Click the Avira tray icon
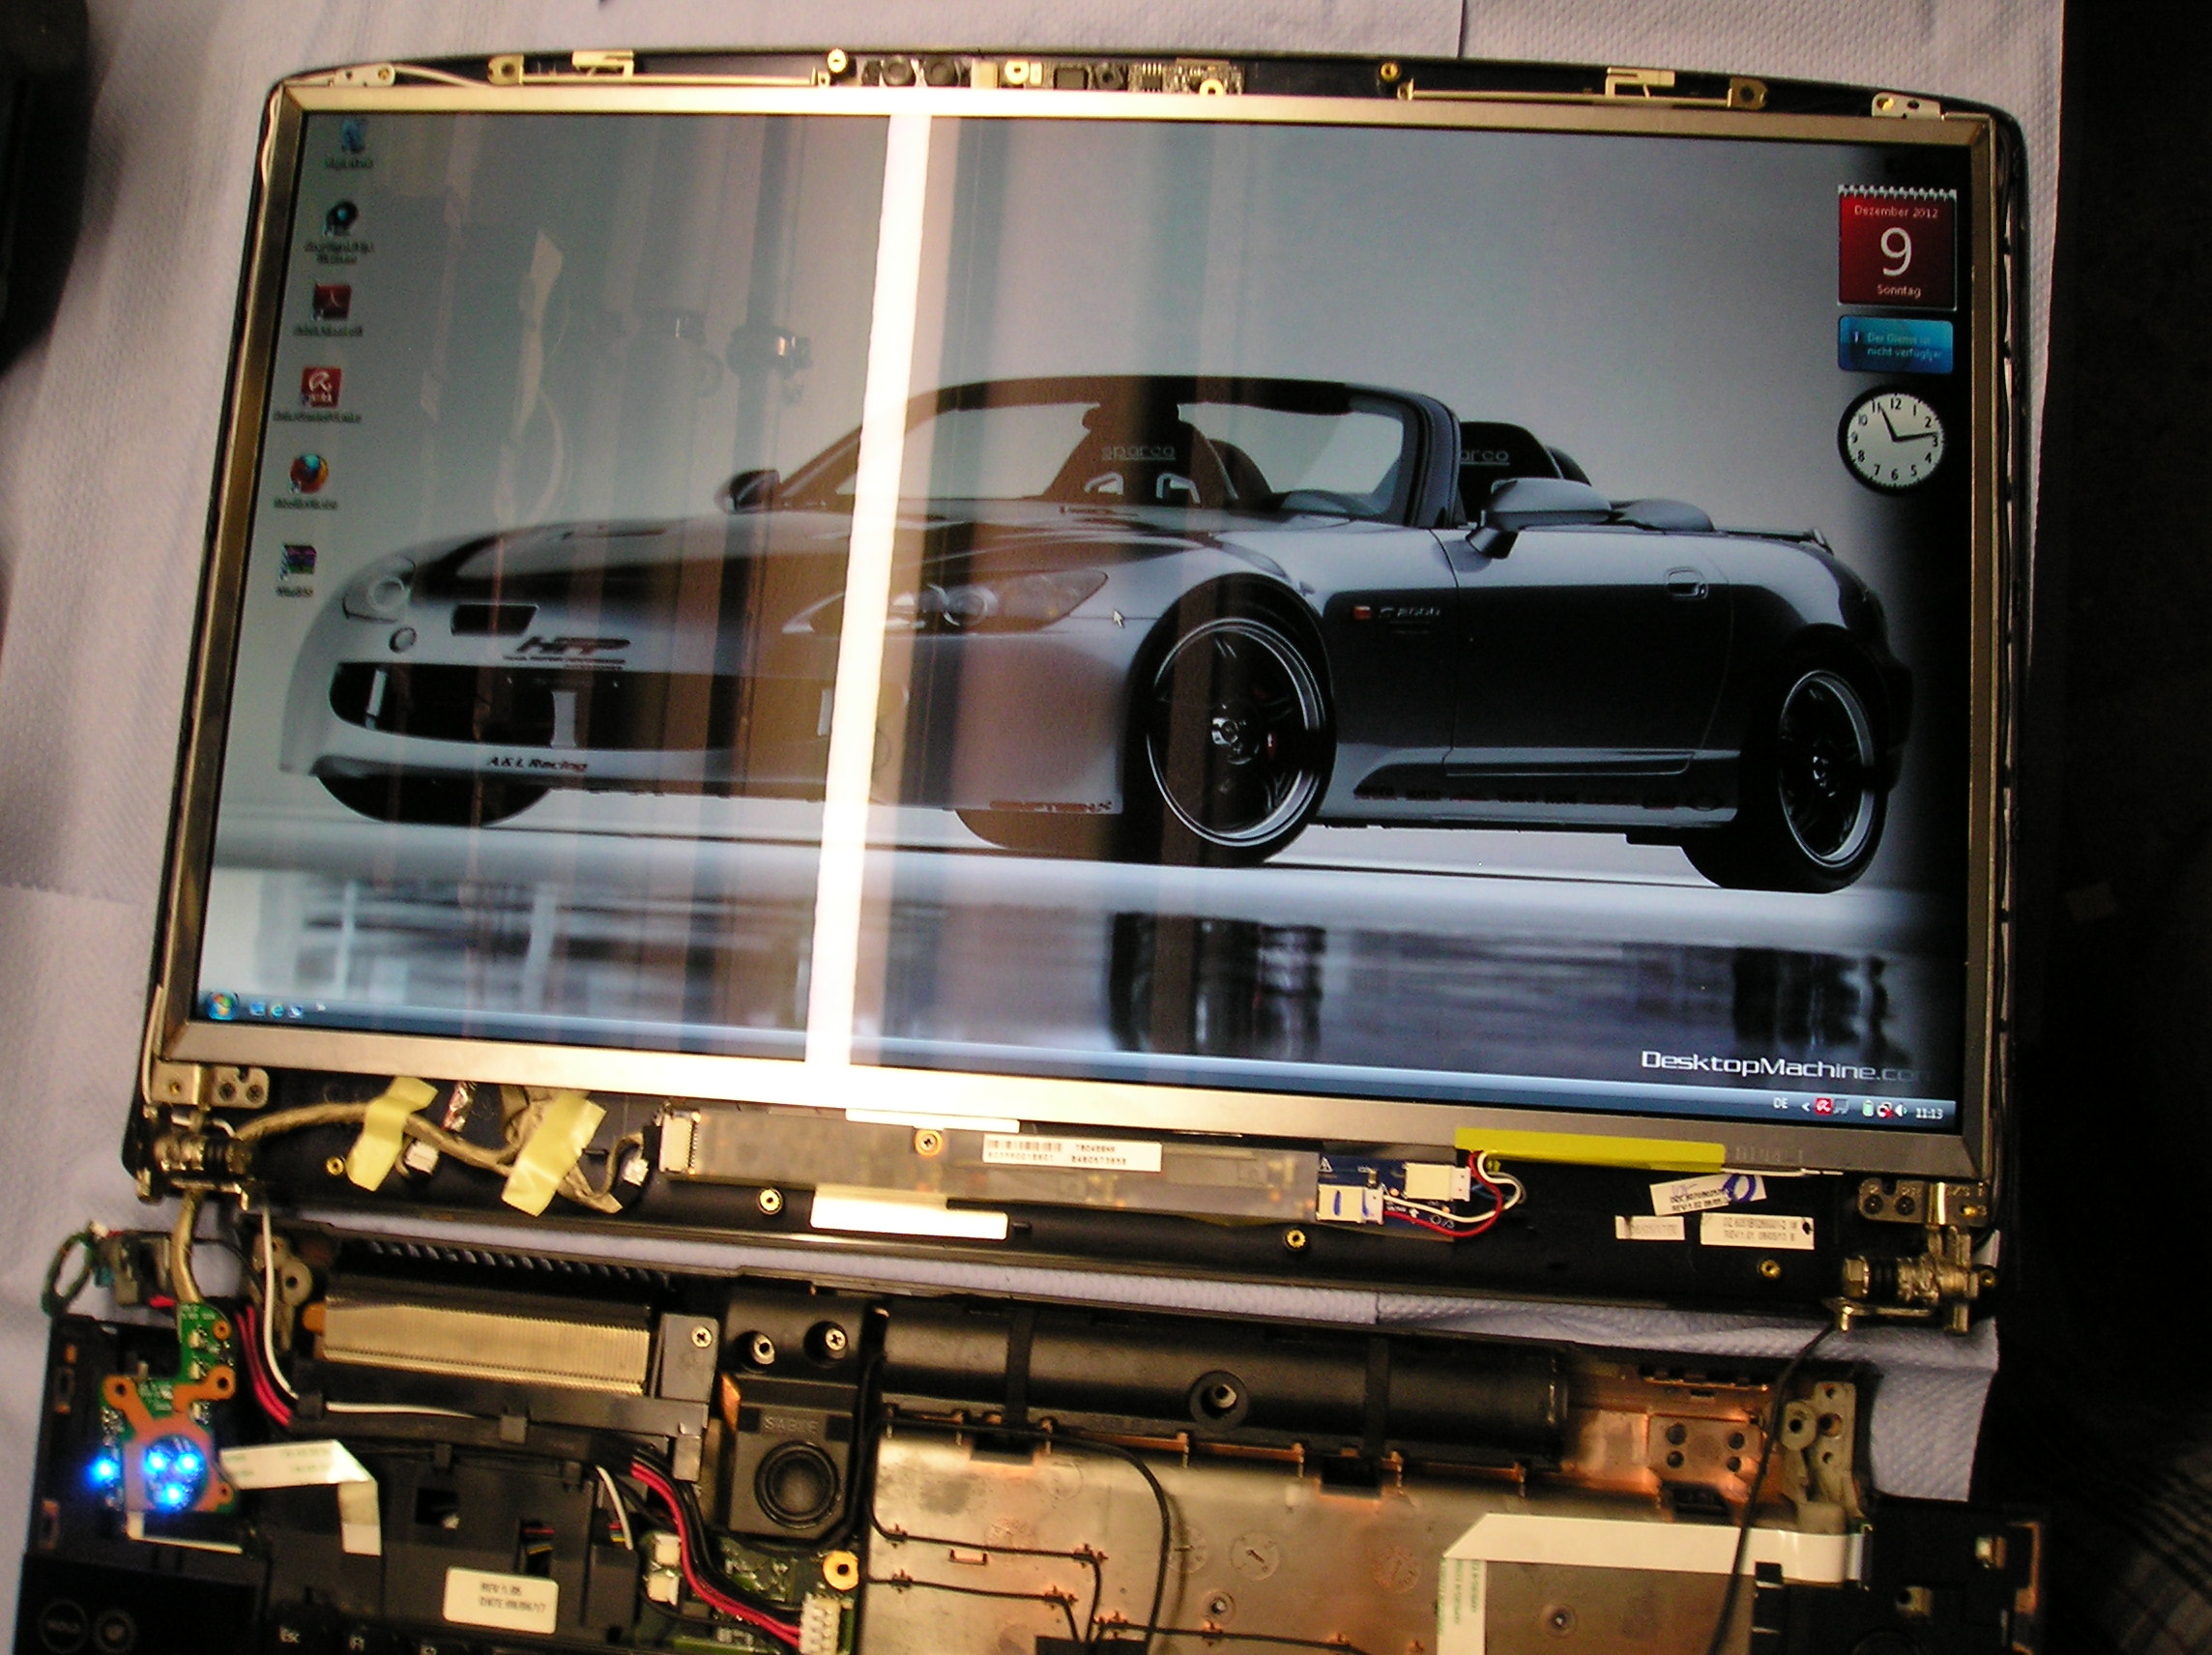 [1823, 1107]
